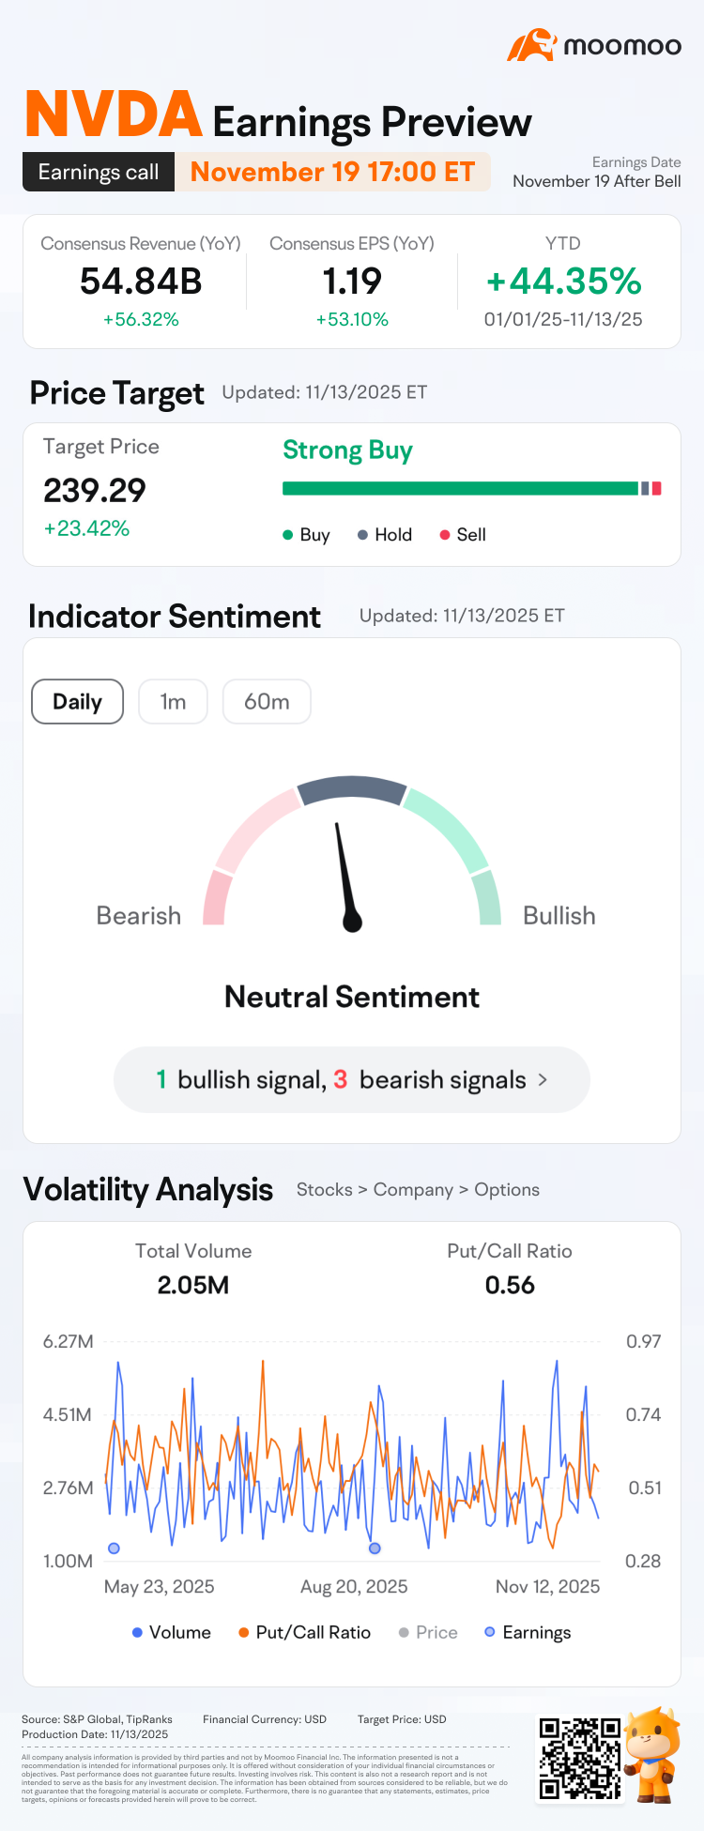Open the 1m interval option
The height and width of the screenshot is (1831, 704).
[173, 701]
